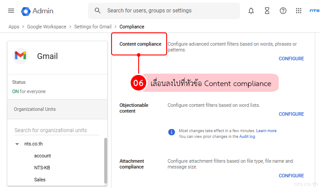Screen dimensions: 320x188
Task: Select the nts.co.th organizational unit
Action: (x=33, y=144)
